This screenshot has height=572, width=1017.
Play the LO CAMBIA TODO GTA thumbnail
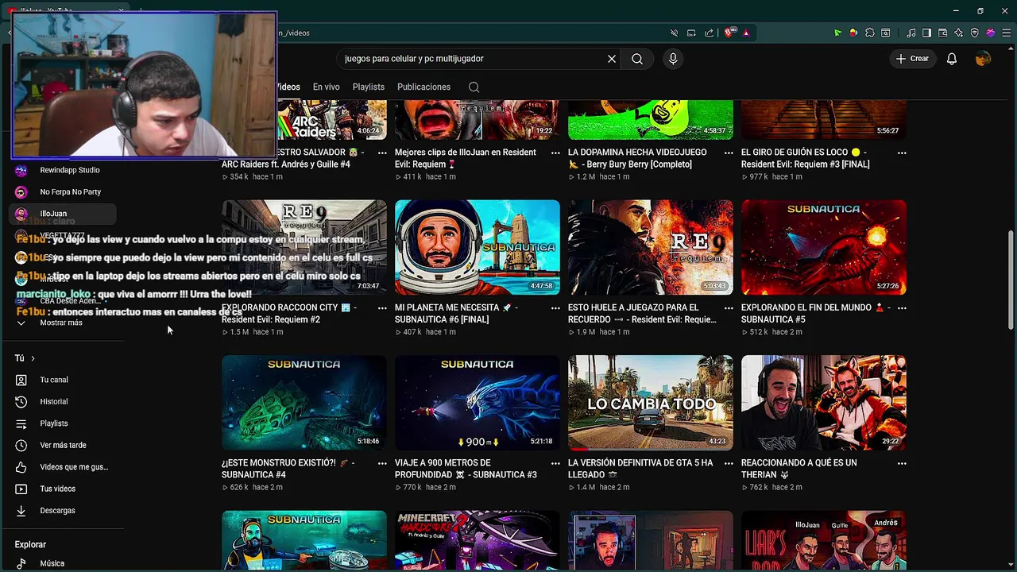(651, 403)
